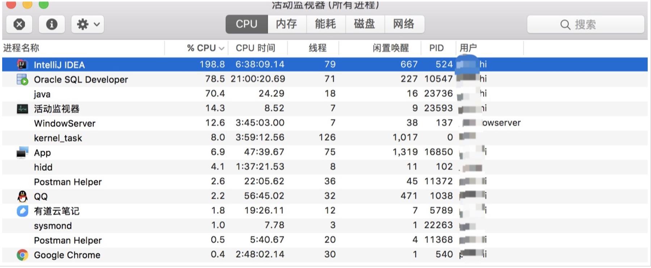Select the 磁盘 tab
This screenshot has width=651, height=268.
point(365,24)
